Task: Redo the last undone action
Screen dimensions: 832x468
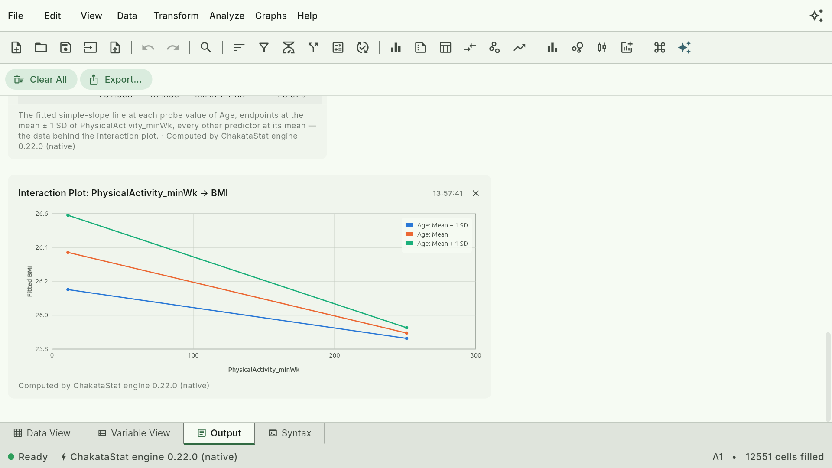Action: point(173,48)
